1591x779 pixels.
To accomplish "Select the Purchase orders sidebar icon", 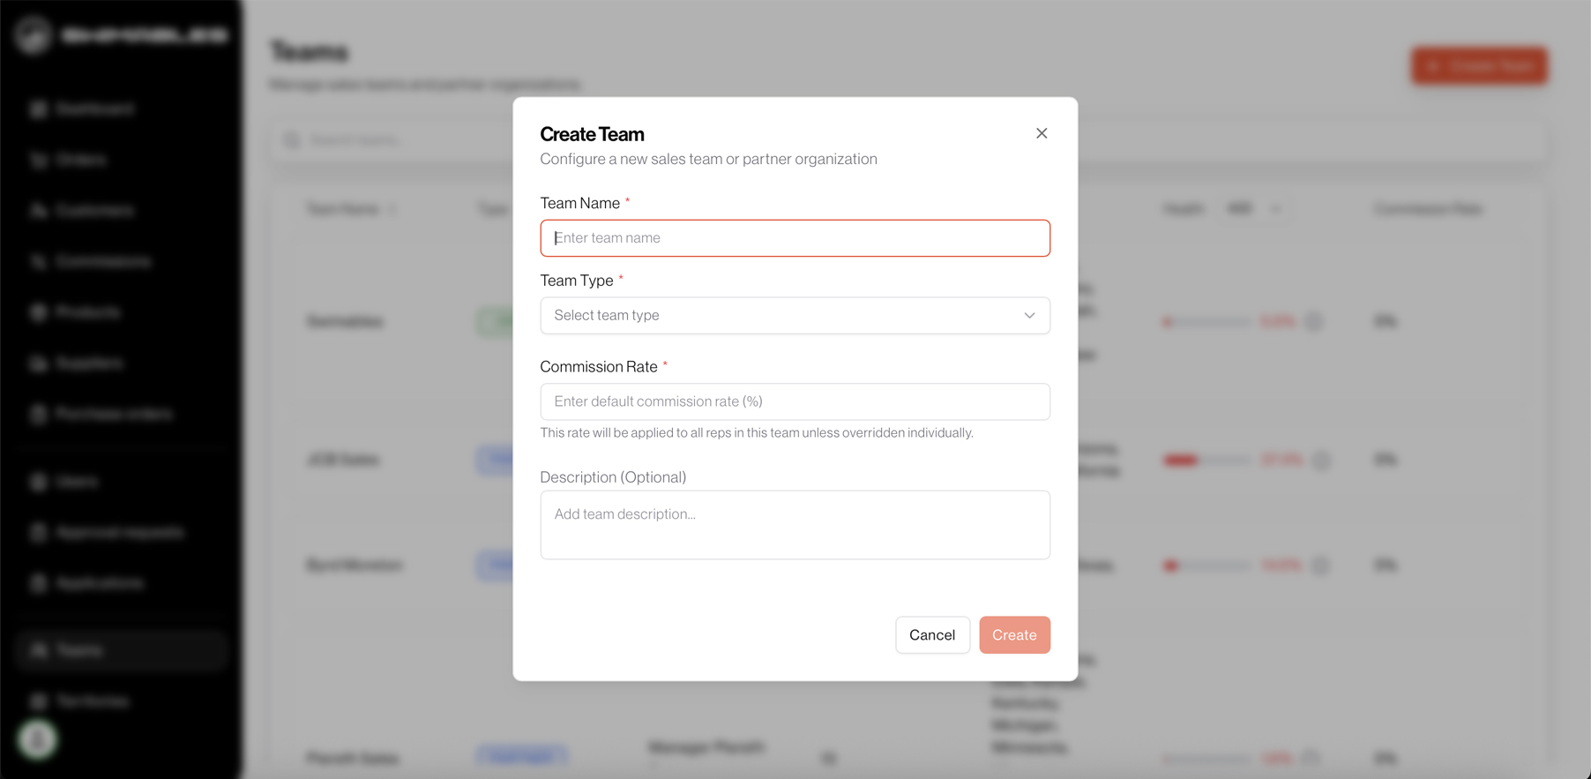I will 38,415.
